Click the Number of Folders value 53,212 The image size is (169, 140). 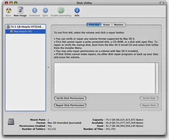pos(52,129)
